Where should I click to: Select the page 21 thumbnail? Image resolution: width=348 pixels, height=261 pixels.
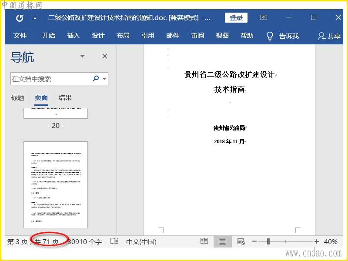pyautogui.click(x=56, y=184)
